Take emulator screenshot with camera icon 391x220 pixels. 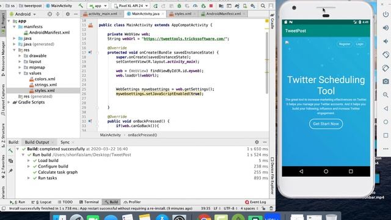click(x=386, y=81)
